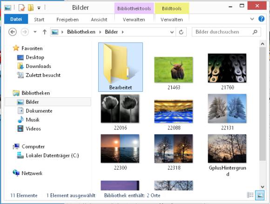Select the 21463 bull image thumbnail
Viewport: 270px width, 204px height.
[x=174, y=70]
